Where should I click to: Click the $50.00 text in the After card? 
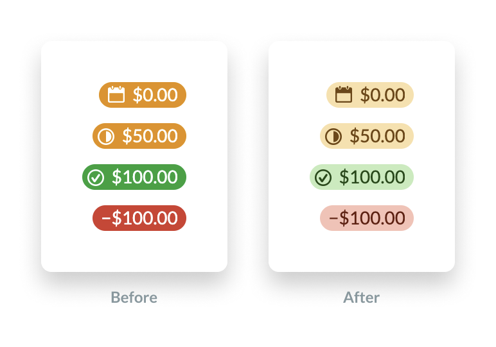click(x=377, y=136)
